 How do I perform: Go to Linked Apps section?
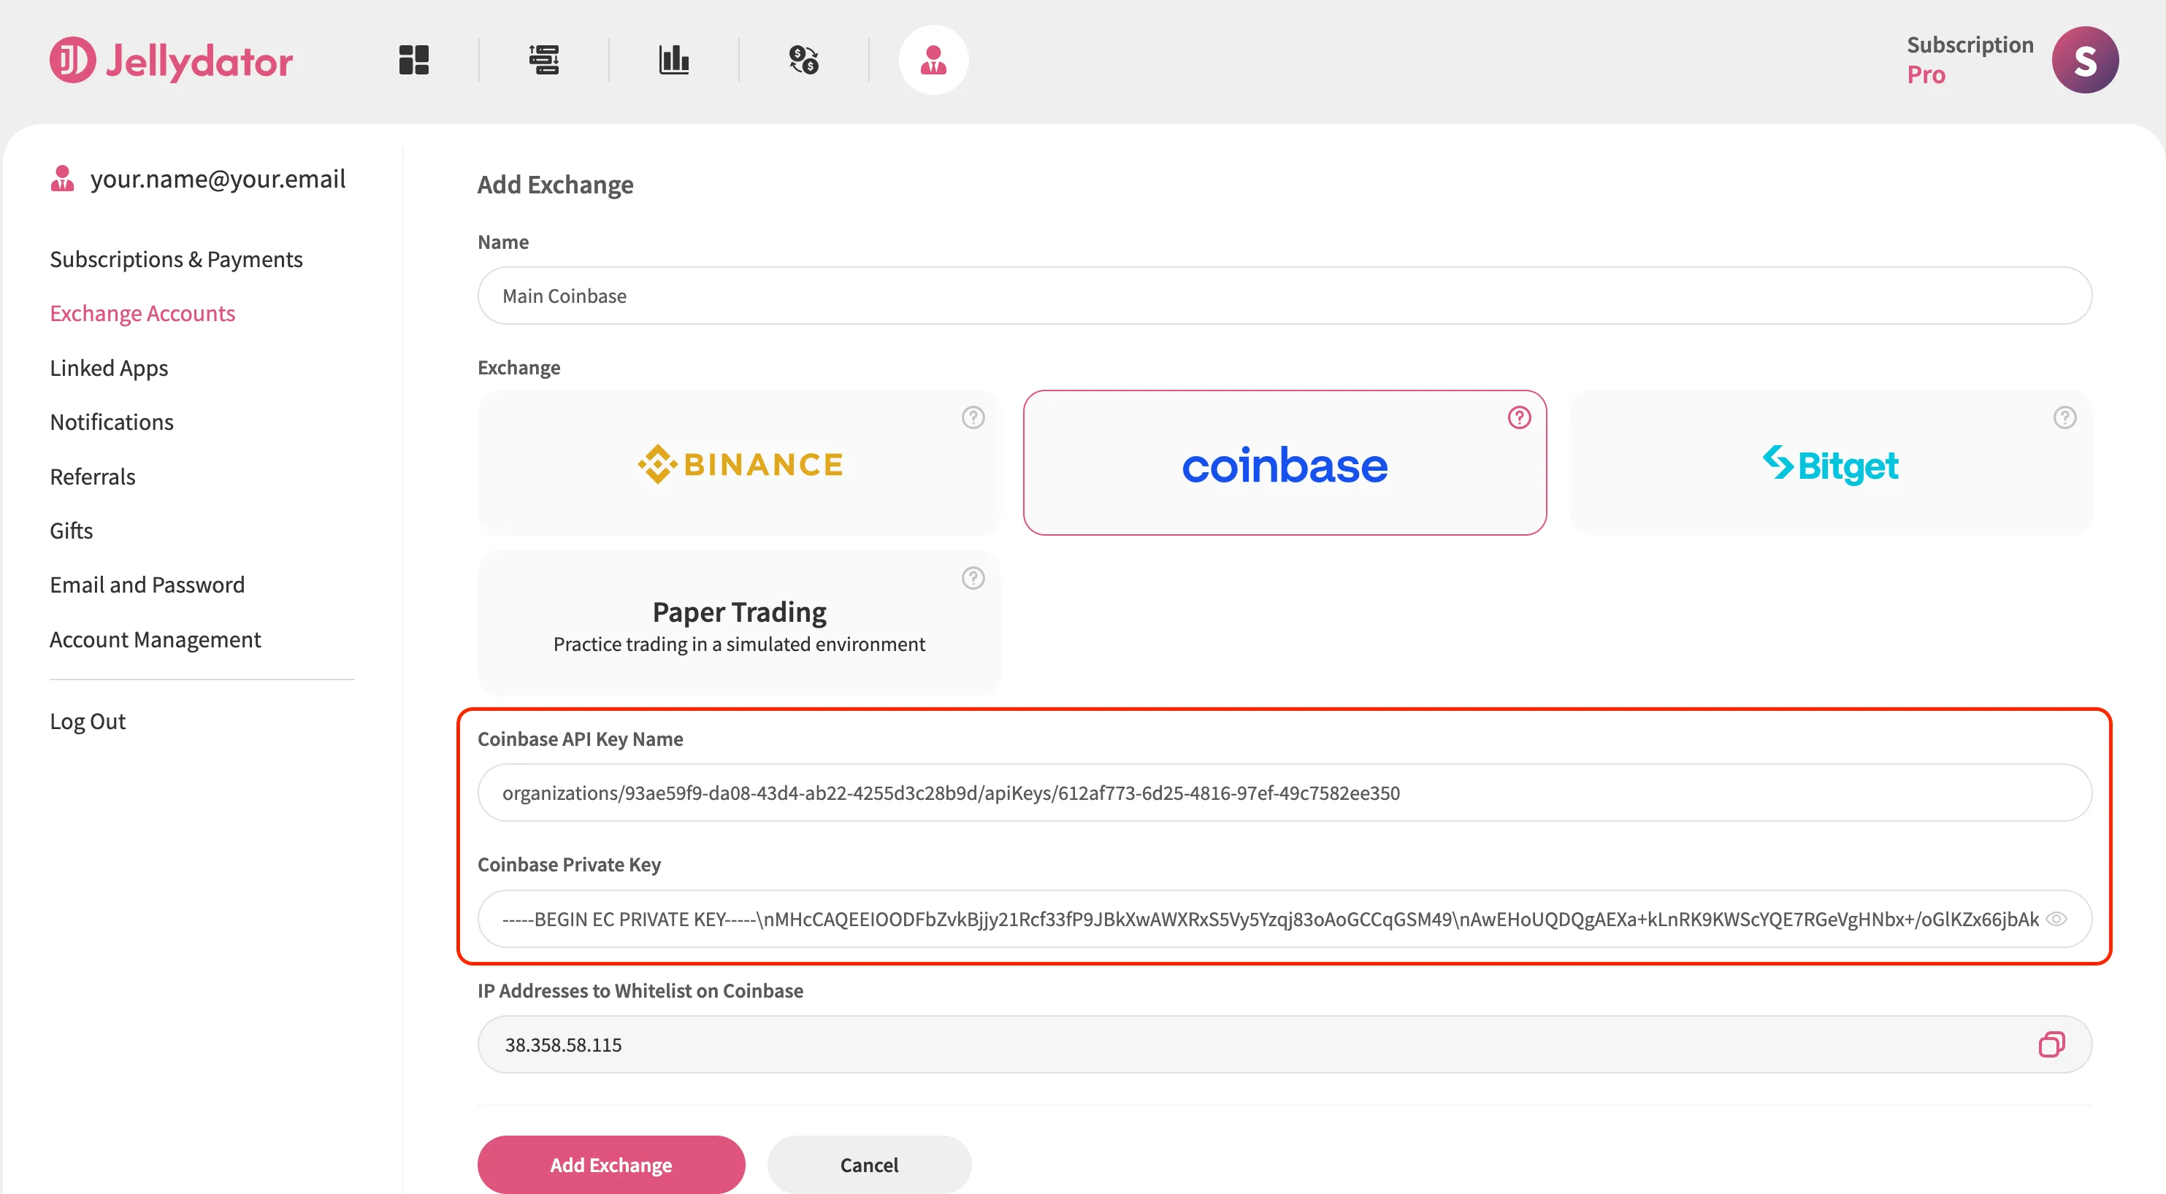coord(109,368)
